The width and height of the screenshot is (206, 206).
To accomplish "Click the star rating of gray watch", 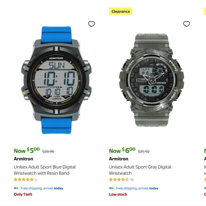I will coord(119,179).
